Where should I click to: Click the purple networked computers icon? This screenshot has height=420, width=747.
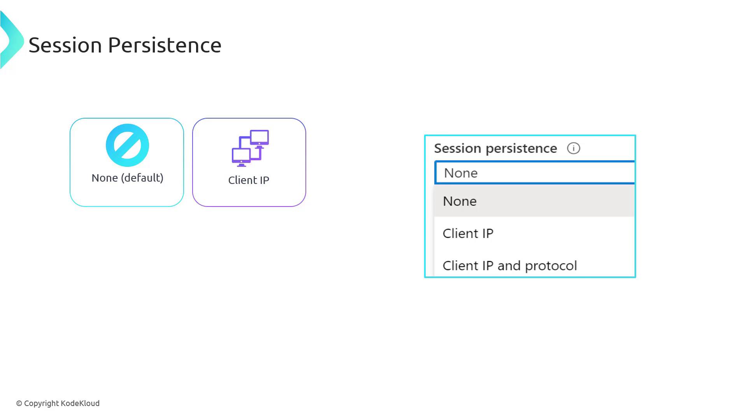tap(250, 148)
